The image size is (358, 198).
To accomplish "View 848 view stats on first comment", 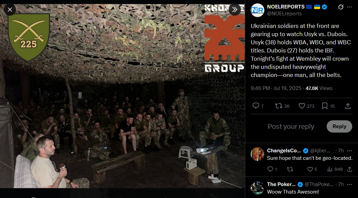I will [x=335, y=169].
